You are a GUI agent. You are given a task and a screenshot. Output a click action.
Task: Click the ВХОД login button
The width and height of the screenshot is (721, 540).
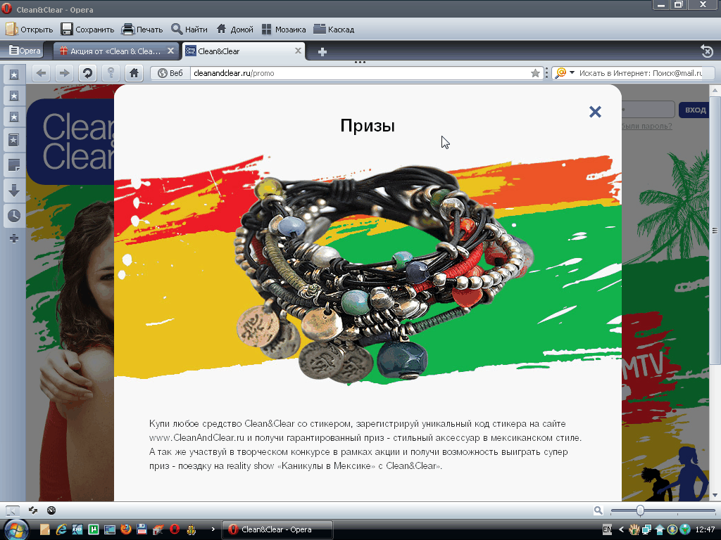click(x=695, y=110)
